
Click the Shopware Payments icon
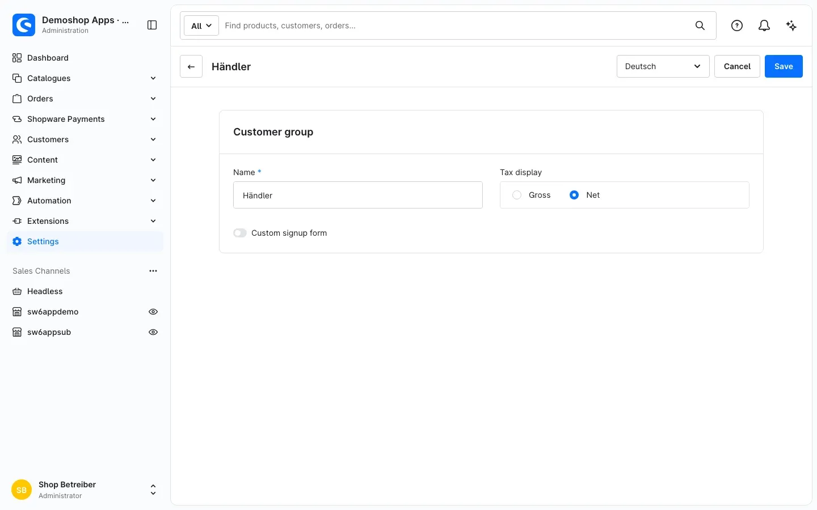[x=17, y=119]
